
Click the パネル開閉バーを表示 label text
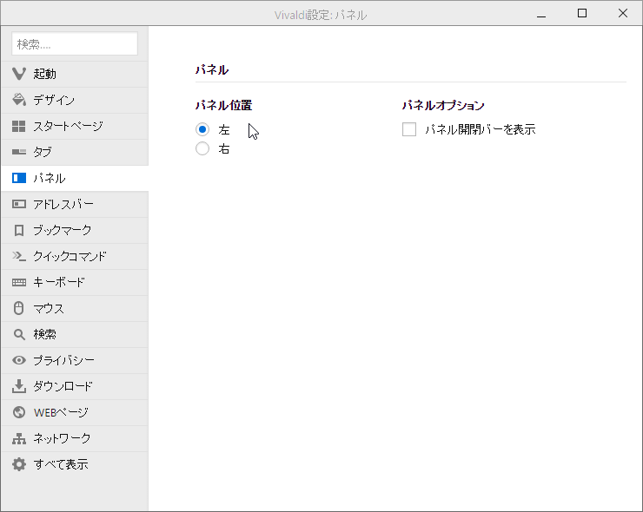[x=481, y=129]
